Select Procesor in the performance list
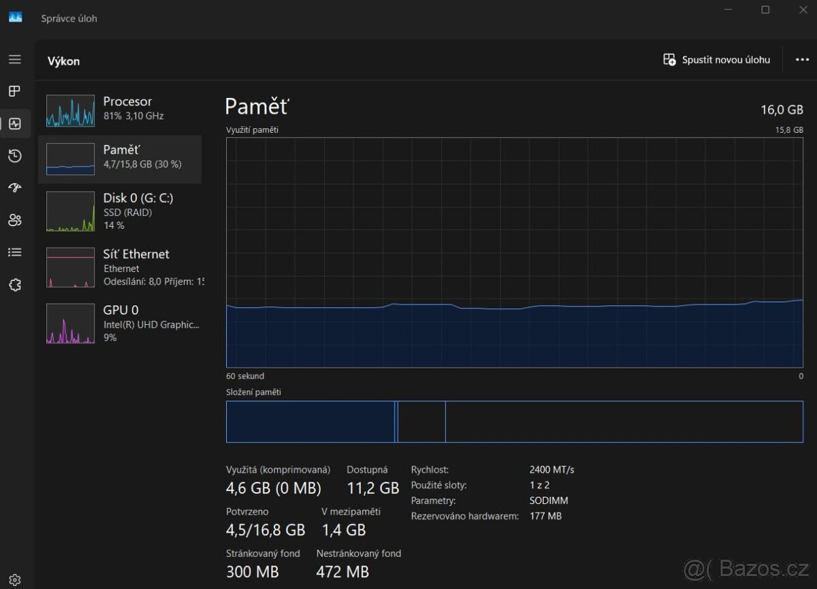 pos(120,110)
